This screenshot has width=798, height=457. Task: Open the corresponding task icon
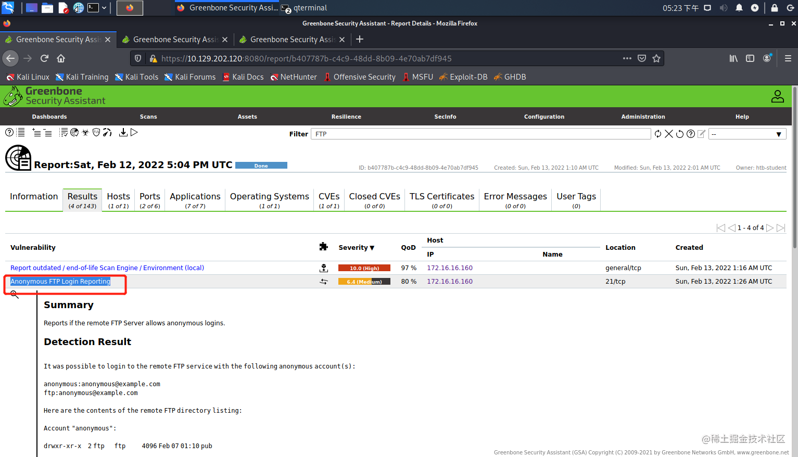click(64, 133)
